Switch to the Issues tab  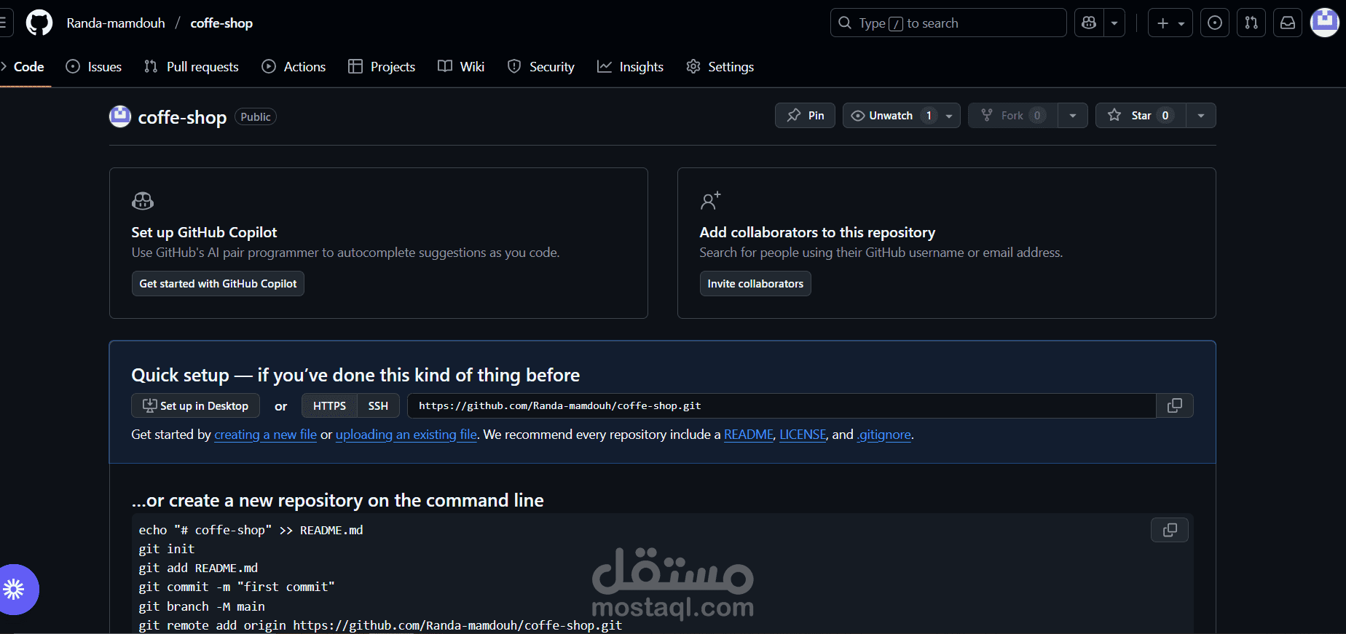[94, 67]
